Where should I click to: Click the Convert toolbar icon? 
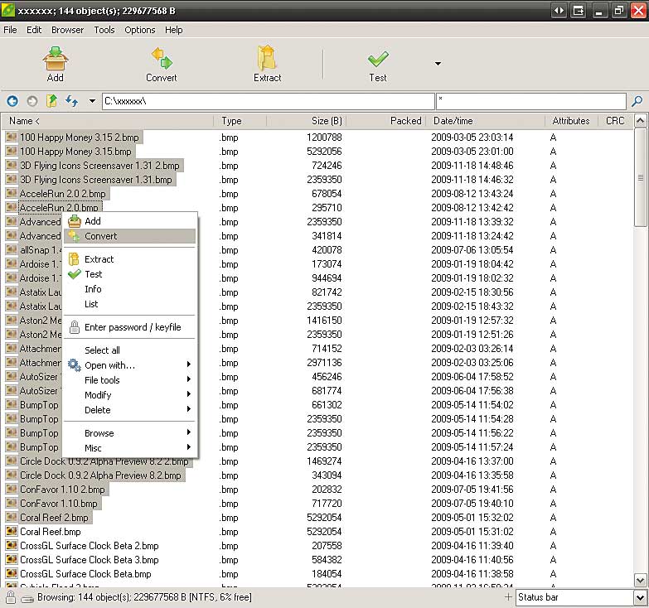coord(162,59)
